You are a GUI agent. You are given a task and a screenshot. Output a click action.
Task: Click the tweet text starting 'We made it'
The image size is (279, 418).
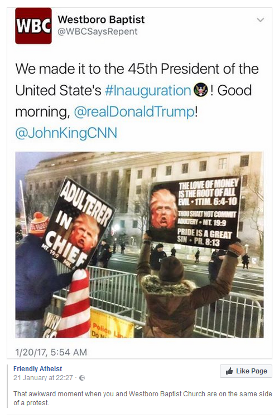pos(137,101)
